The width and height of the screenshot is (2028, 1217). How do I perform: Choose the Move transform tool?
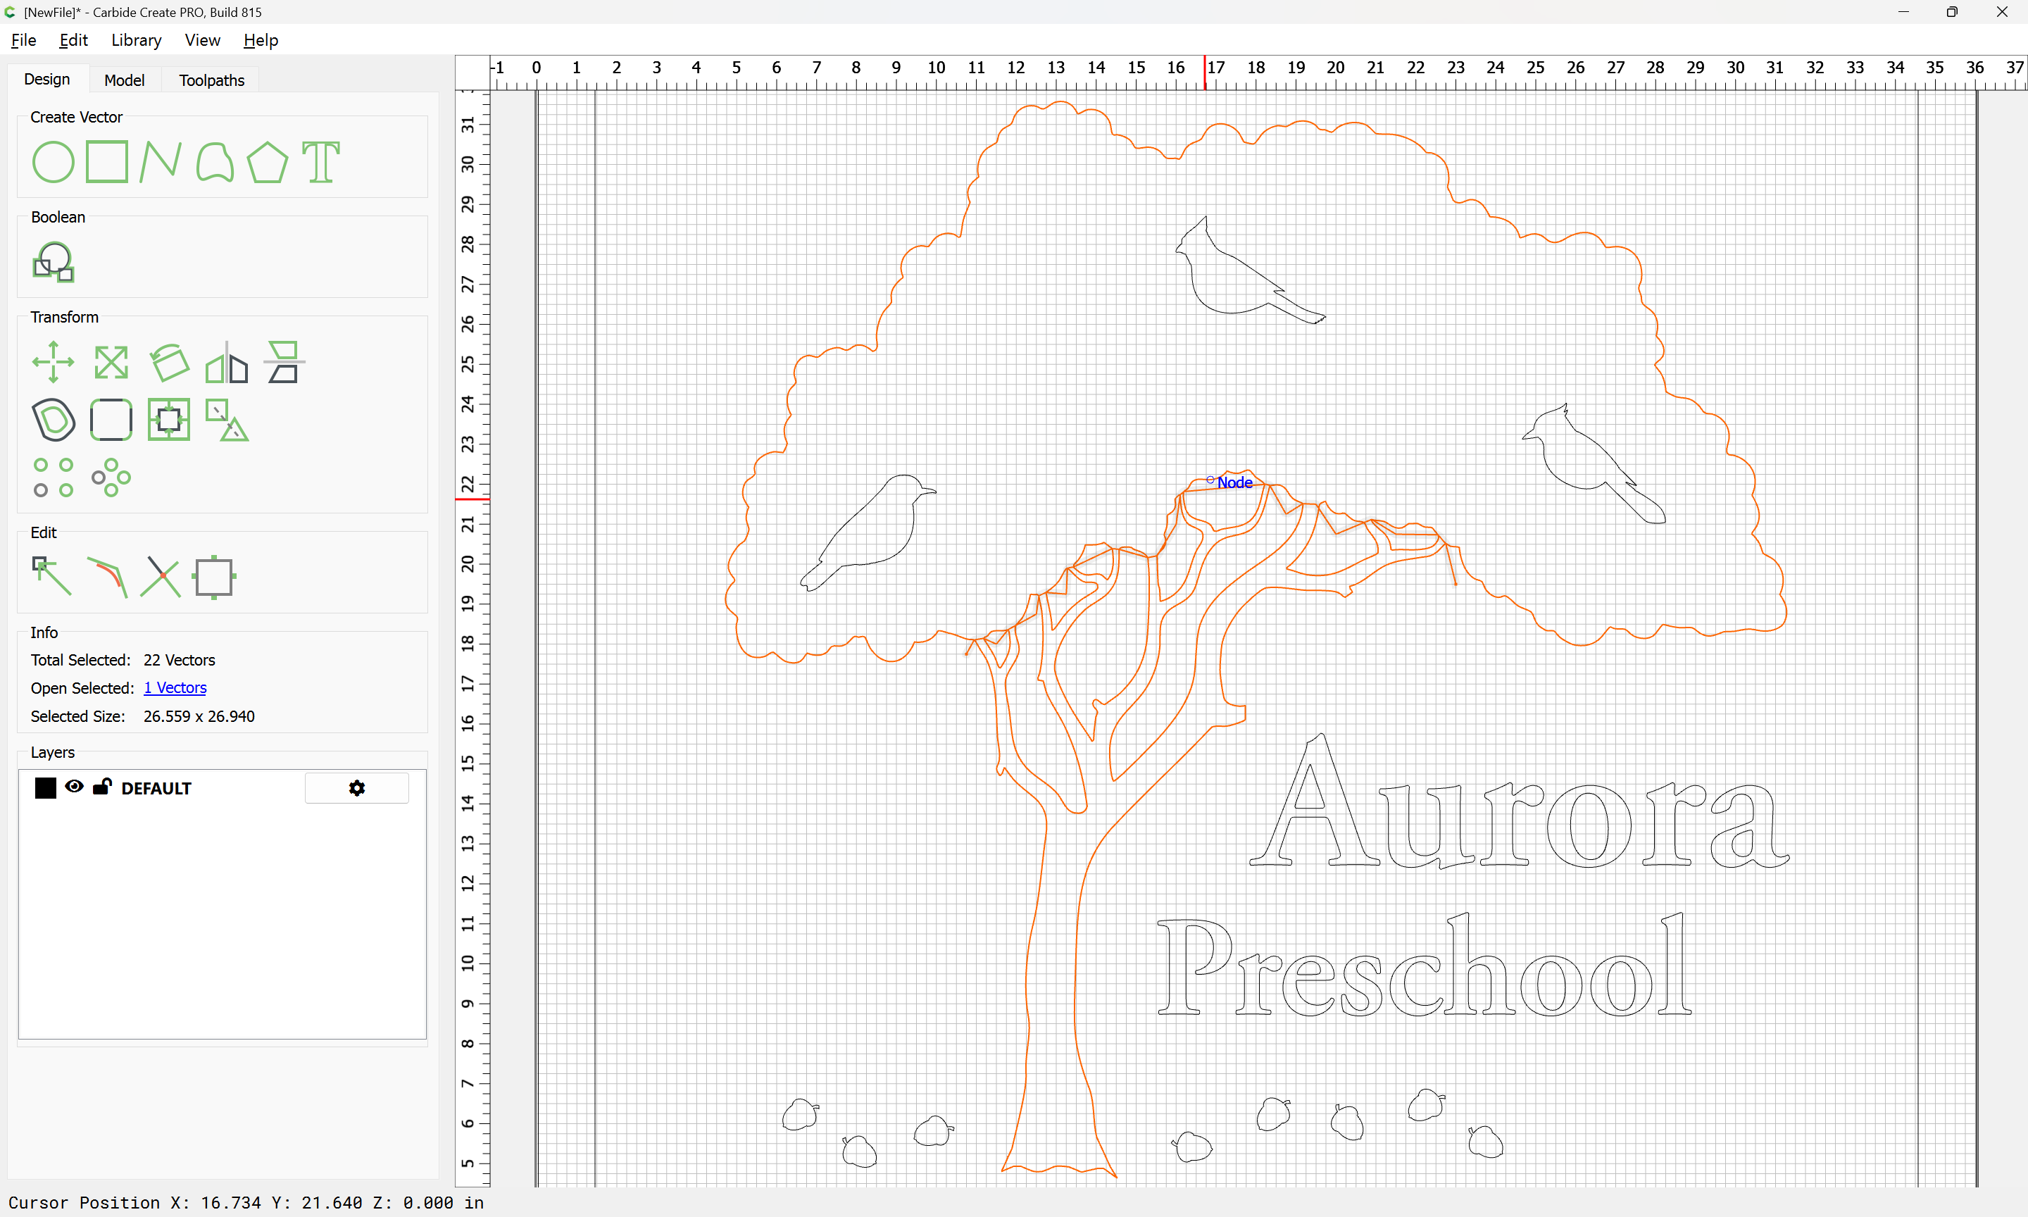(x=54, y=362)
